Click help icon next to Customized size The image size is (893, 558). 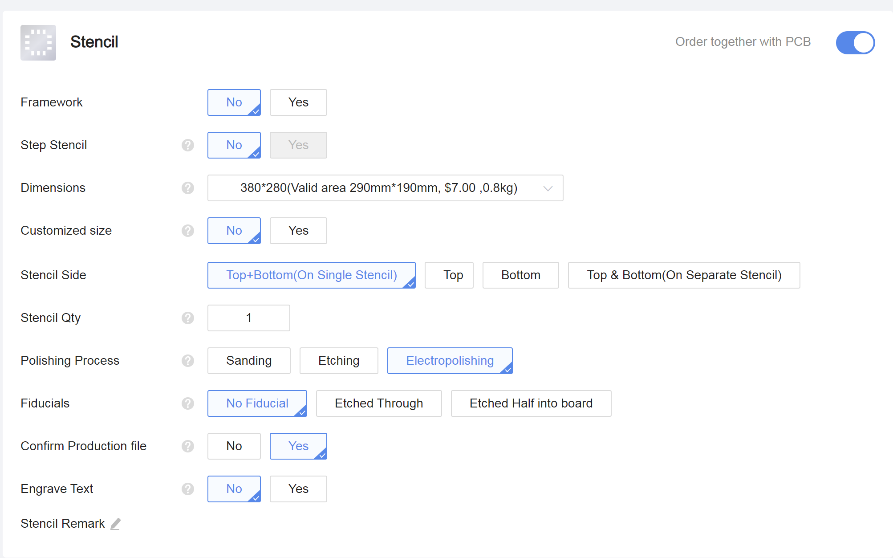(188, 231)
